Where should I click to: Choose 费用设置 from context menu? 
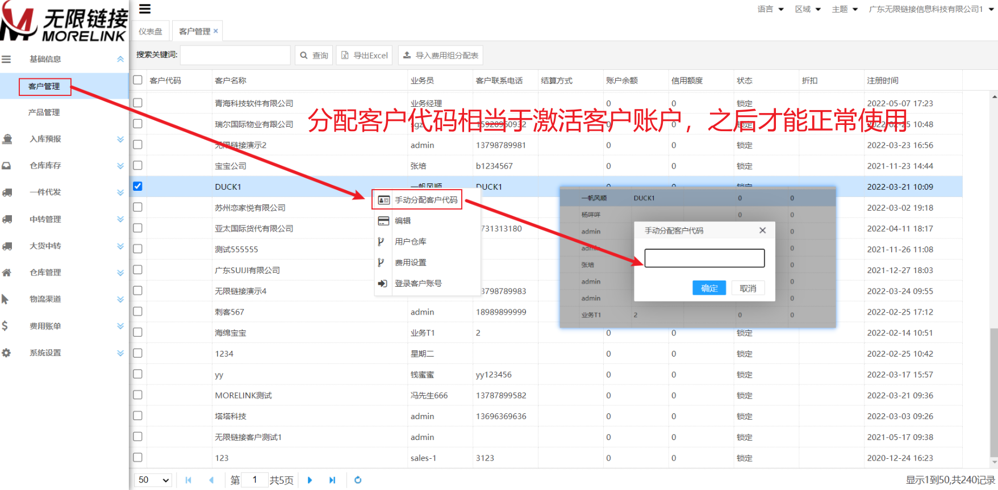427,262
